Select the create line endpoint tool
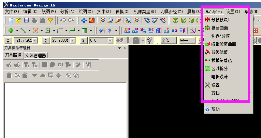Screen dimensions: 261x138 [x=23, y=31]
